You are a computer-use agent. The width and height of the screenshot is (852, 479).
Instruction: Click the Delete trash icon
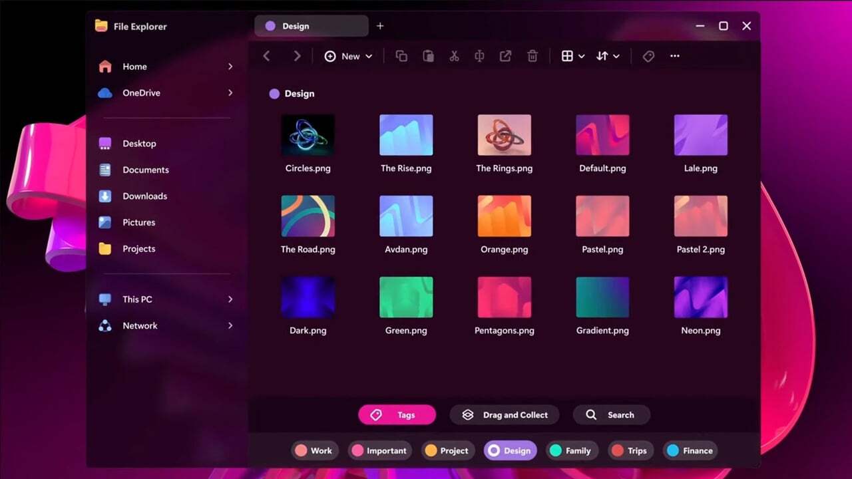[x=532, y=56]
